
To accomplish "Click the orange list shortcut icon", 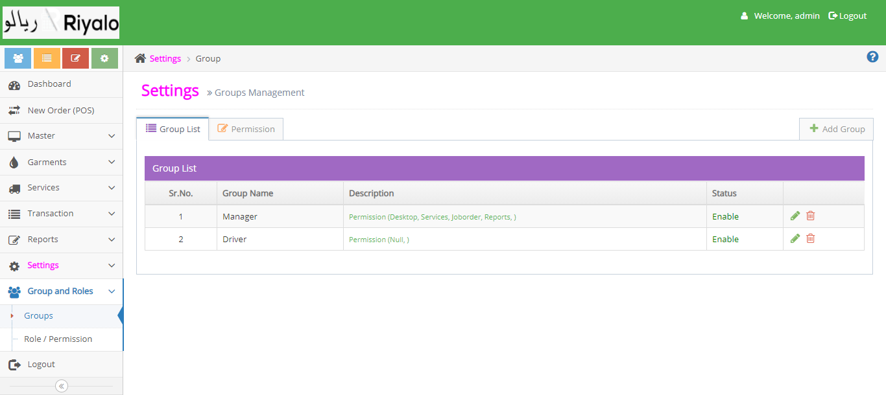I will click(47, 58).
